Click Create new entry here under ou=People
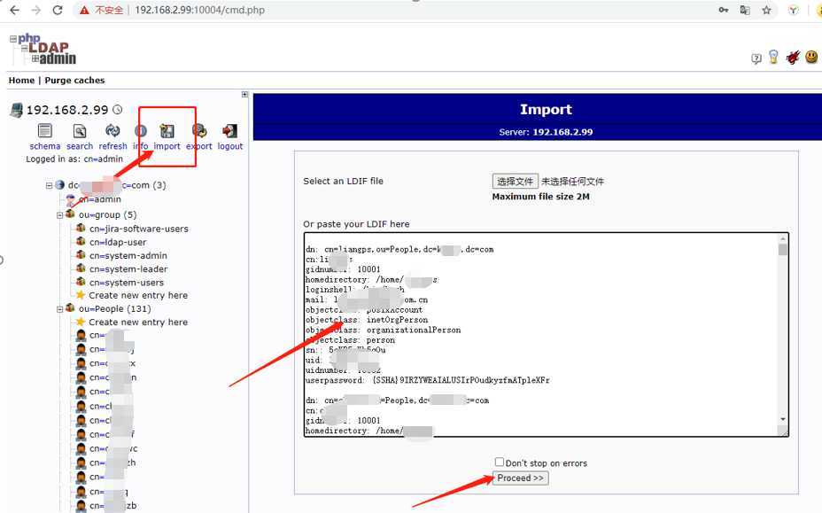This screenshot has width=822, height=513. [x=138, y=323]
